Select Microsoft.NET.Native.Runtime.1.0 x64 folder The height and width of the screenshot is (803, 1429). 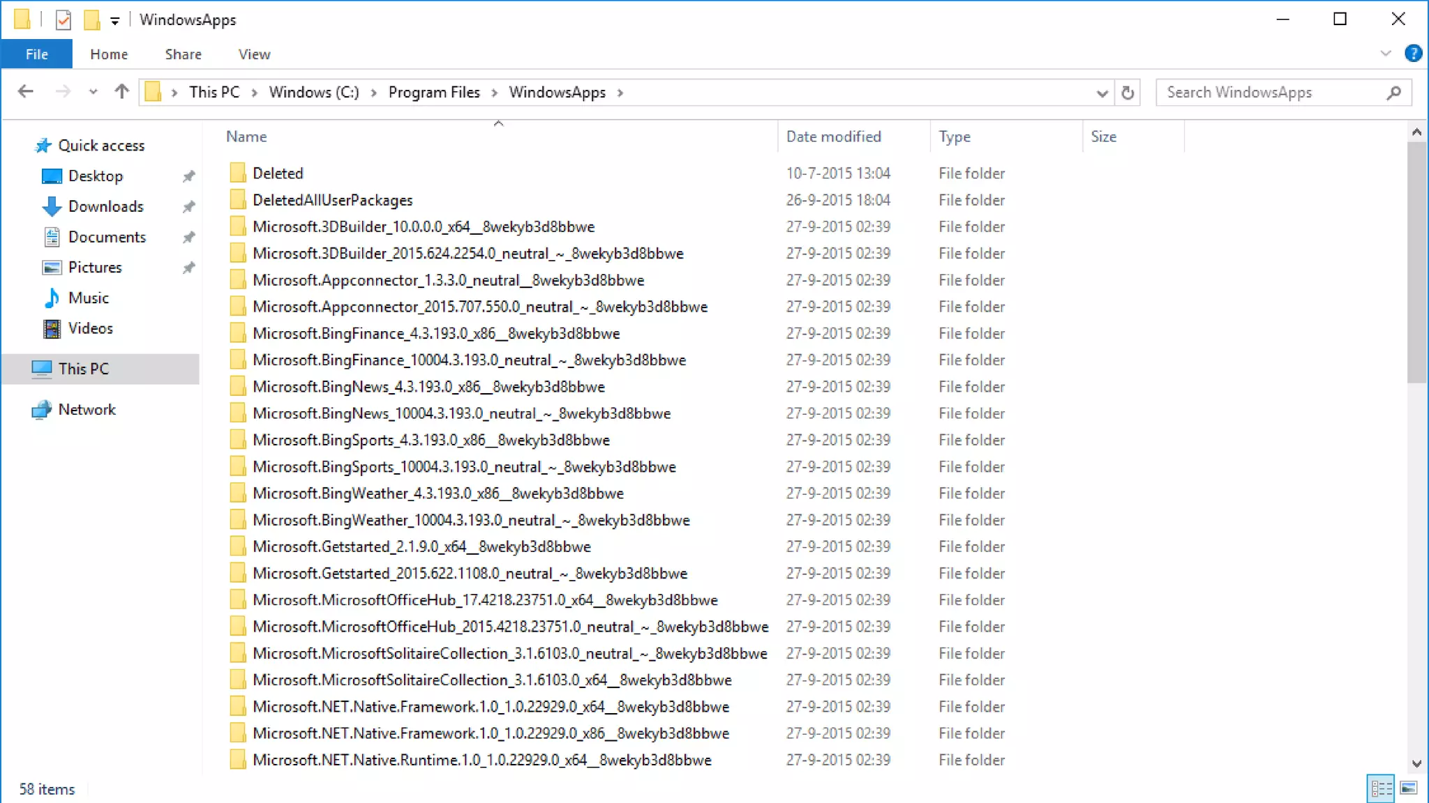482,760
